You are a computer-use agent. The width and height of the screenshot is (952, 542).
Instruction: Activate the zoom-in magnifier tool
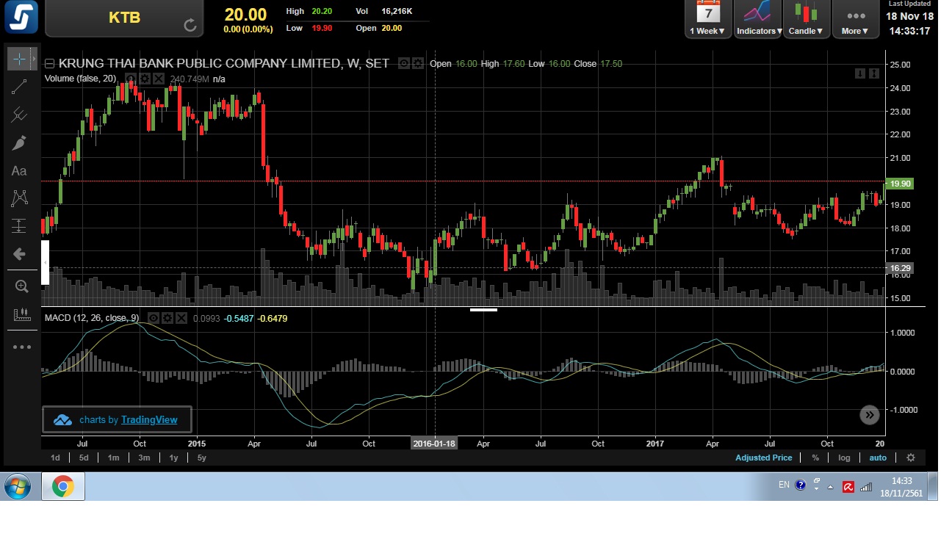[x=21, y=287]
